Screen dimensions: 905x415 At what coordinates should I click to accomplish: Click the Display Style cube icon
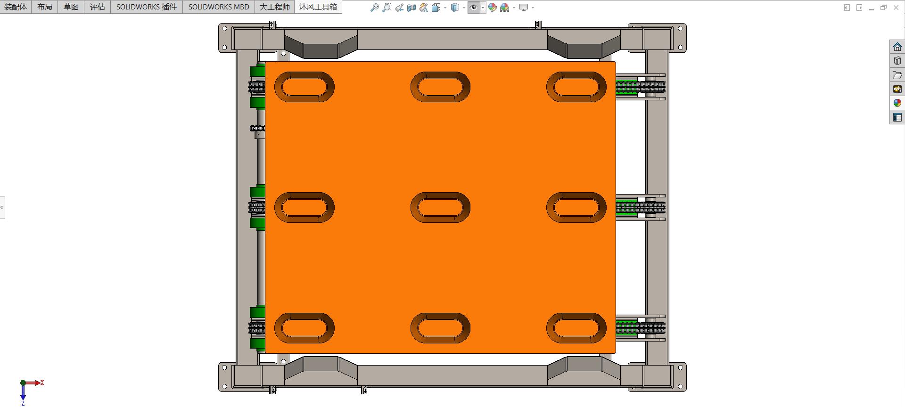[455, 8]
